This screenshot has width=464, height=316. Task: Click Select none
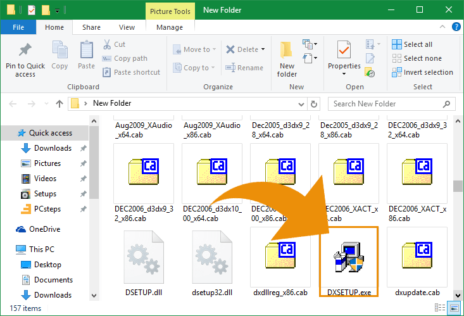pos(417,58)
